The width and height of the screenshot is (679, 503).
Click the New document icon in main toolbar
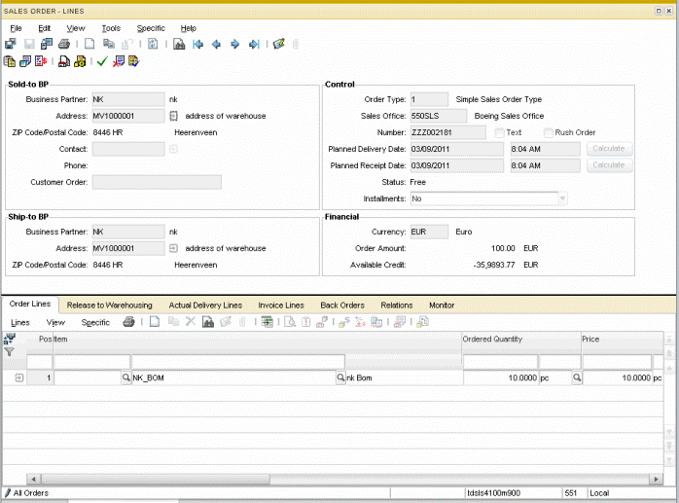(x=89, y=45)
